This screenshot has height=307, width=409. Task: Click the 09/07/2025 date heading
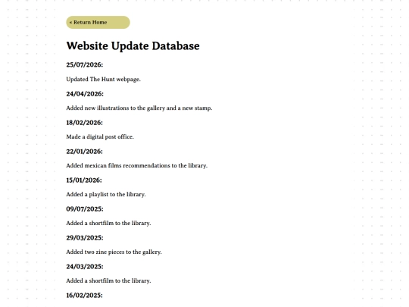click(x=85, y=209)
